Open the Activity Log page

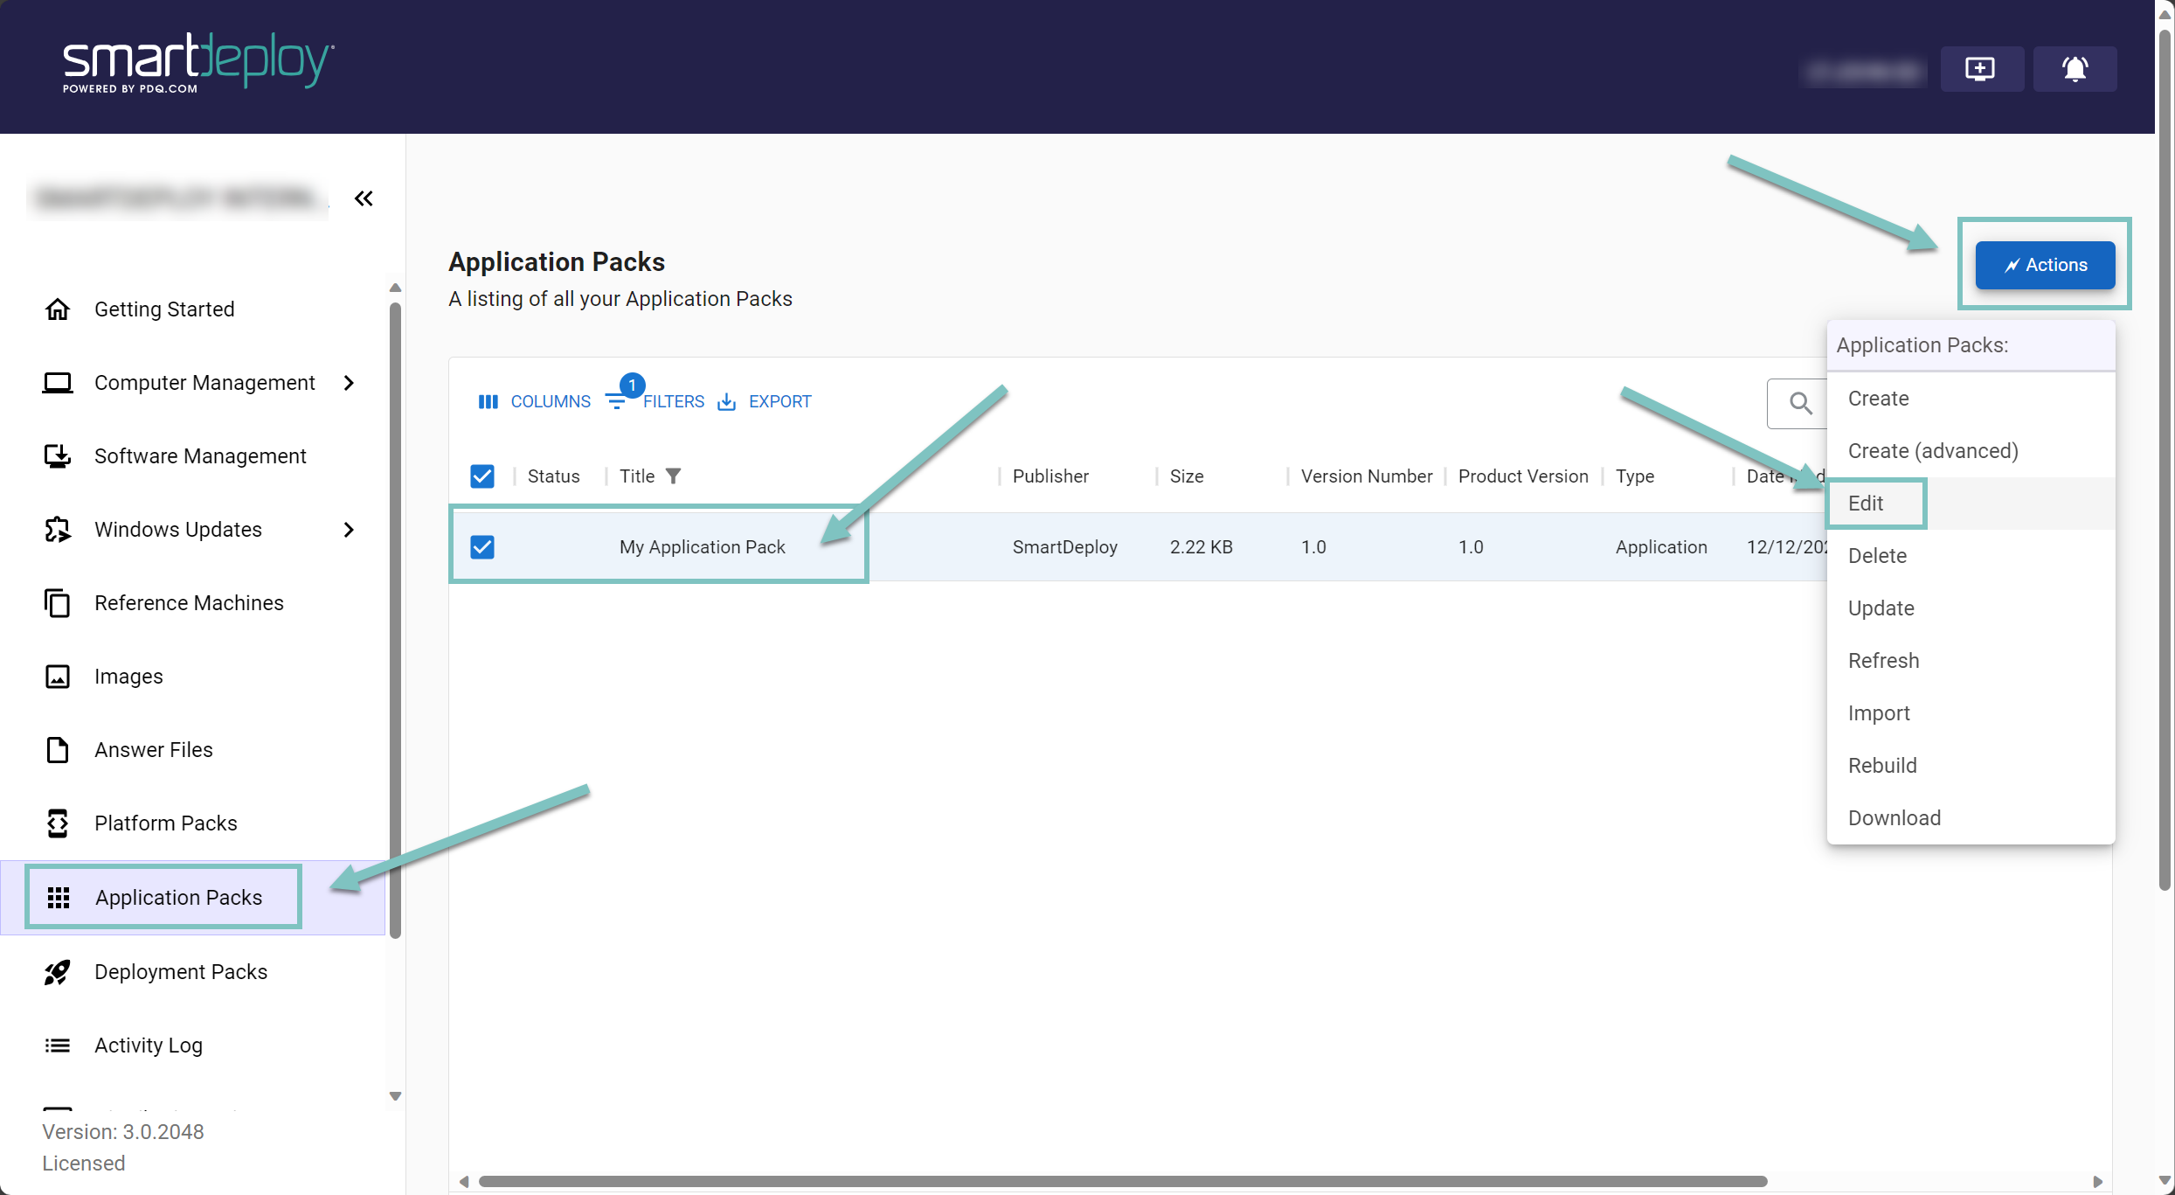149,1046
